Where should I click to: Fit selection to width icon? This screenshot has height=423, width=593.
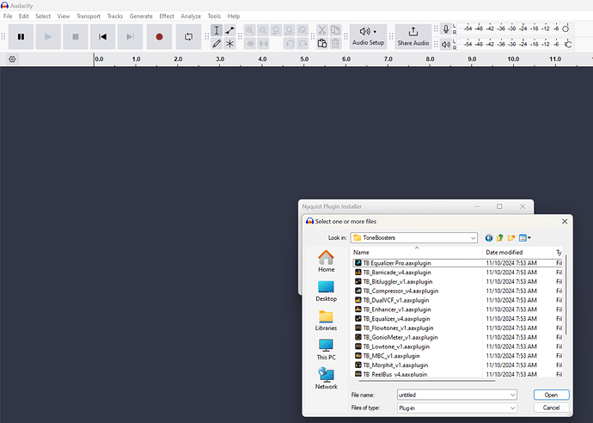pyautogui.click(x=277, y=30)
